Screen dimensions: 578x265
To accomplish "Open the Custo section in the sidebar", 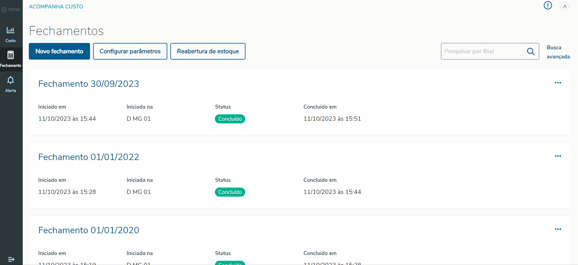I will [11, 34].
